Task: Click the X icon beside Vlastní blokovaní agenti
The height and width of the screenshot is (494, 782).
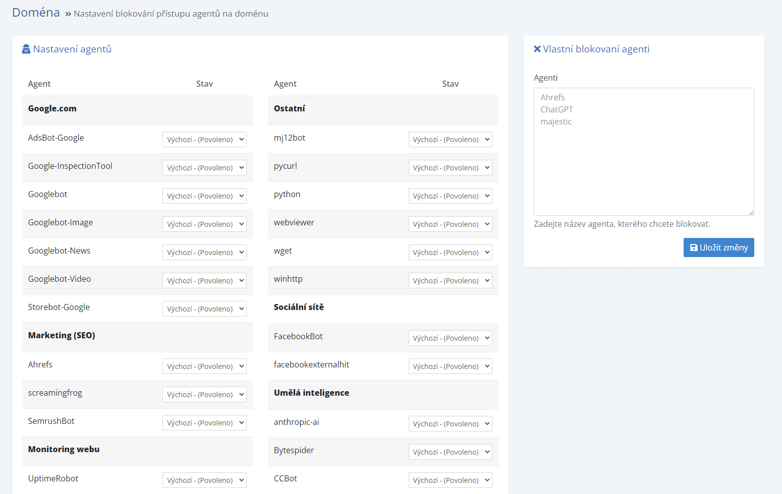Action: pos(537,49)
